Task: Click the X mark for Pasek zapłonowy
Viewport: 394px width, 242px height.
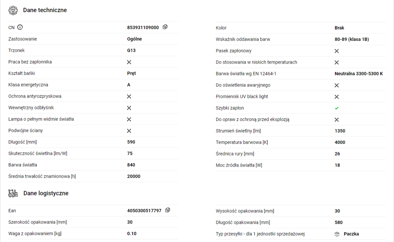Action: [x=337, y=51]
